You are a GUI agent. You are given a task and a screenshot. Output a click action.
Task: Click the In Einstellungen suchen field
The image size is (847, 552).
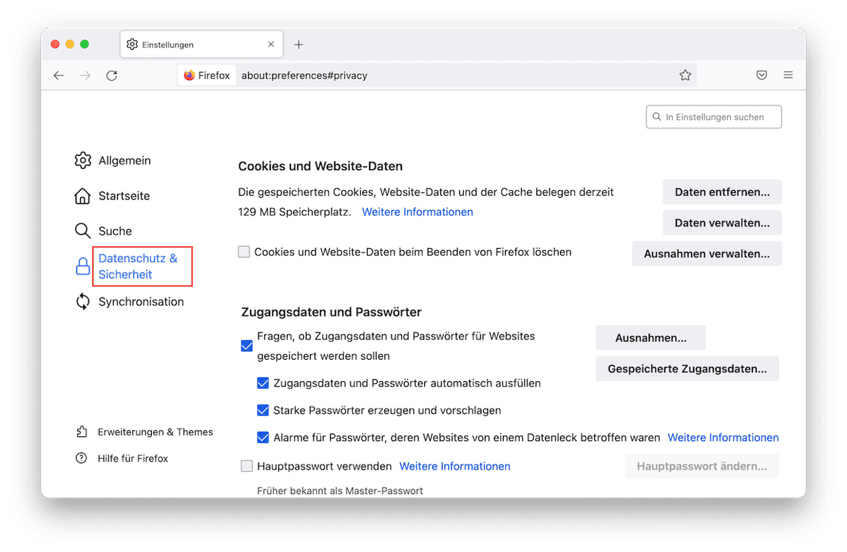tap(714, 117)
